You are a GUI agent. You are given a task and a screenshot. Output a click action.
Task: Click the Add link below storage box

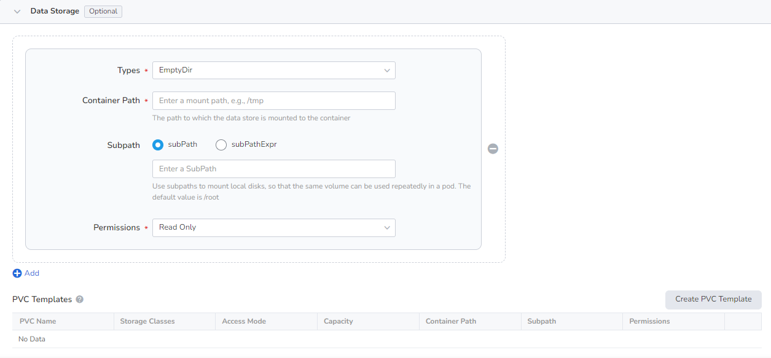pos(32,273)
